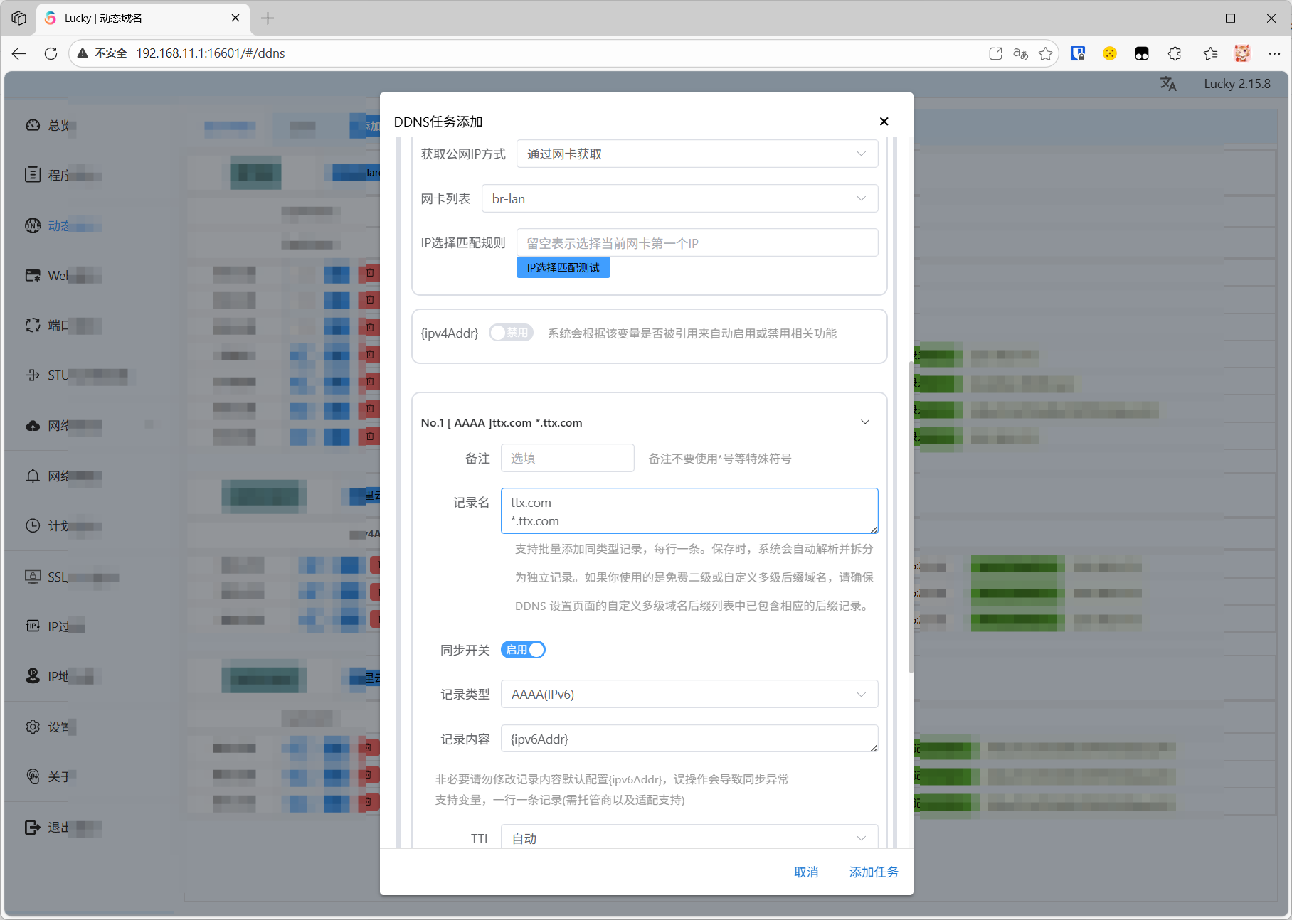Select the Lucky browser tab
Viewport: 1292px width, 920px height.
[x=142, y=18]
